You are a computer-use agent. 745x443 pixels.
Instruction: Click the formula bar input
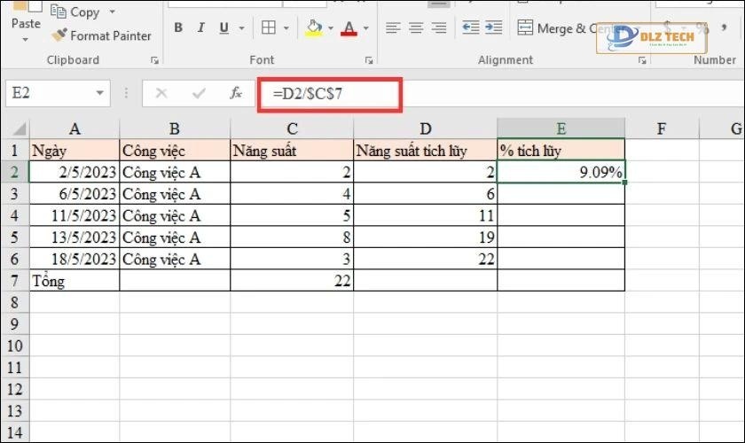532,93
